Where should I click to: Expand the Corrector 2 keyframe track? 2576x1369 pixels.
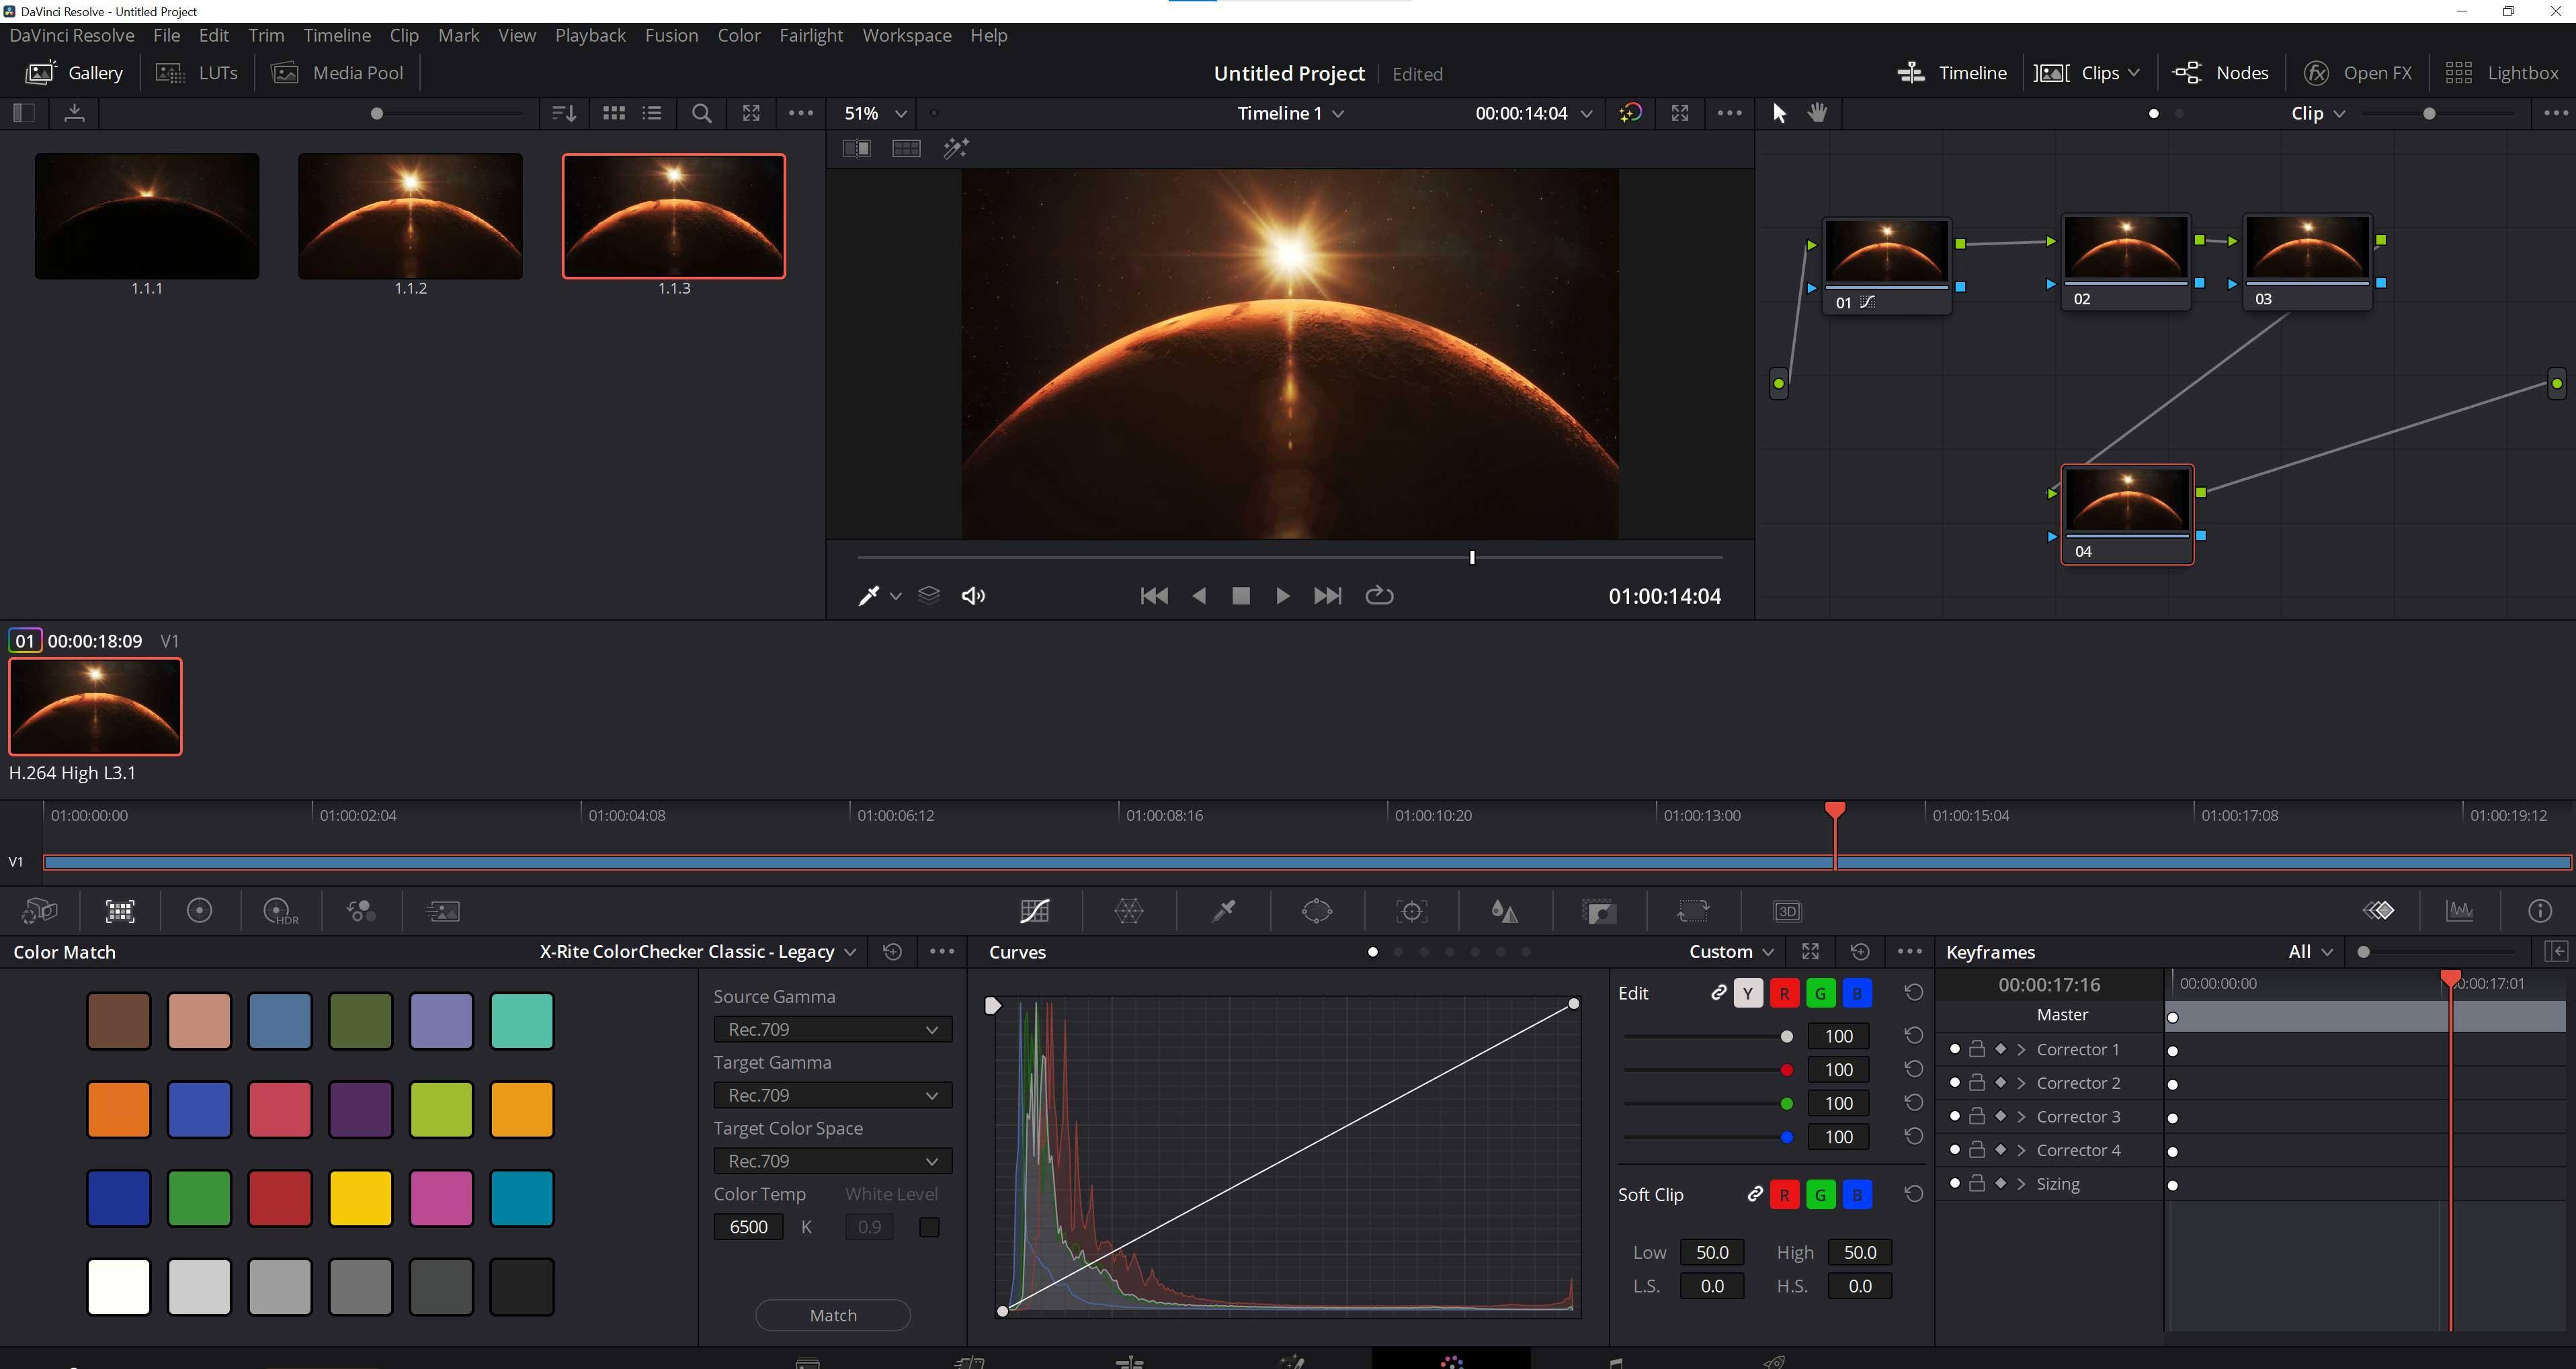click(x=2021, y=1084)
